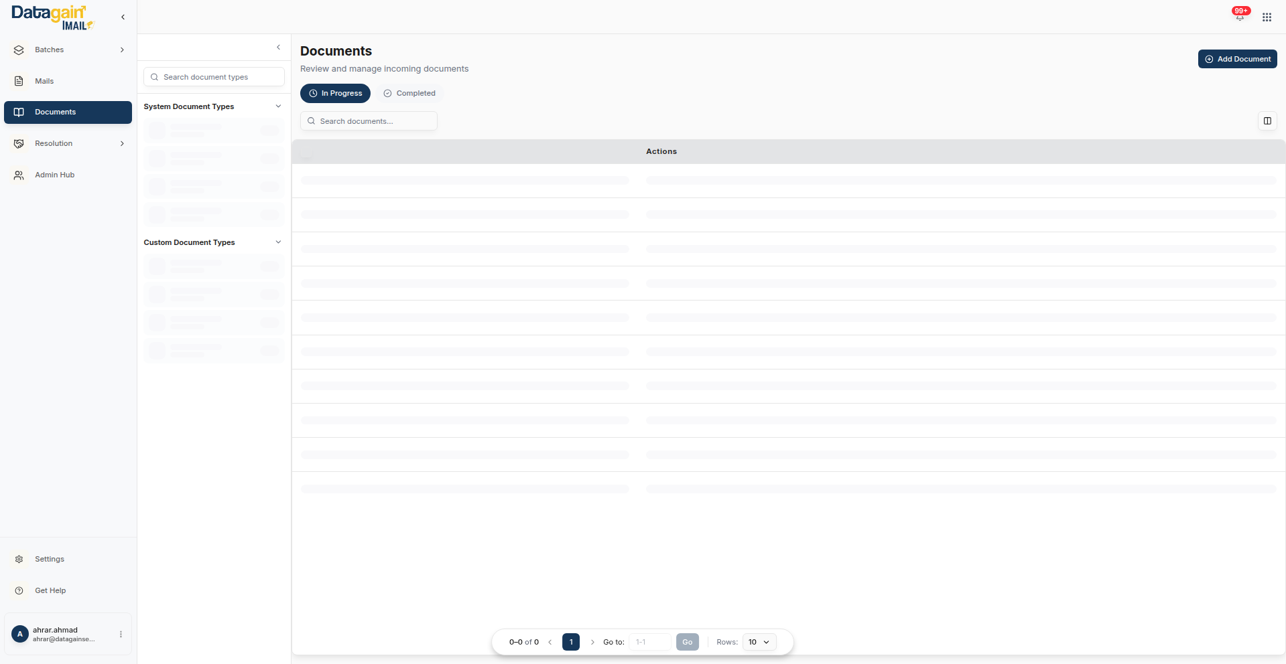The height and width of the screenshot is (664, 1286).
Task: Collapse the main sidebar with arrow
Action: (123, 17)
